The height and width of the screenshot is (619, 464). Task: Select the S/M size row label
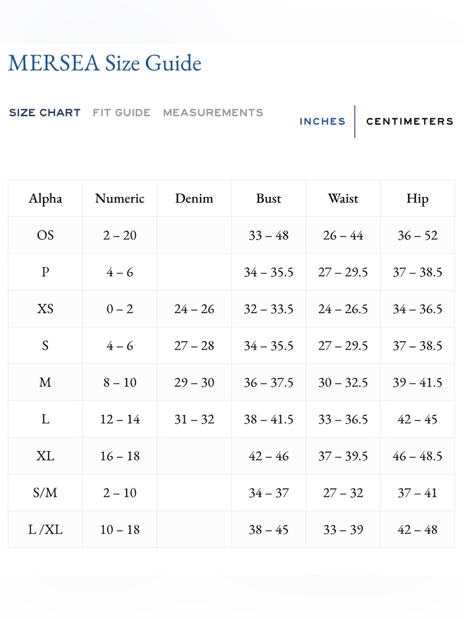coord(45,493)
